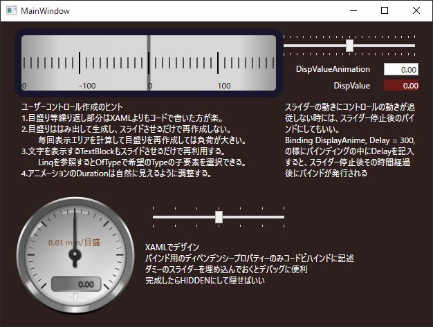
Task: Click the 100 label on linear gauge
Action: click(x=224, y=86)
